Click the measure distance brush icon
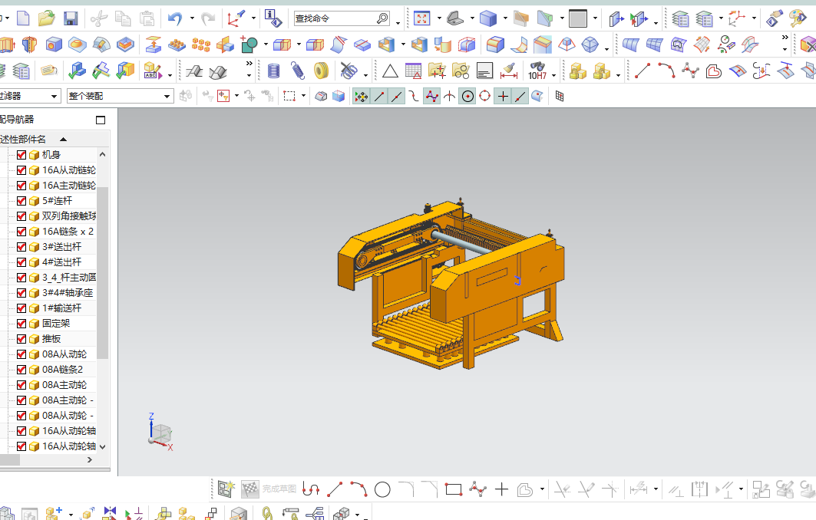 (x=509, y=71)
